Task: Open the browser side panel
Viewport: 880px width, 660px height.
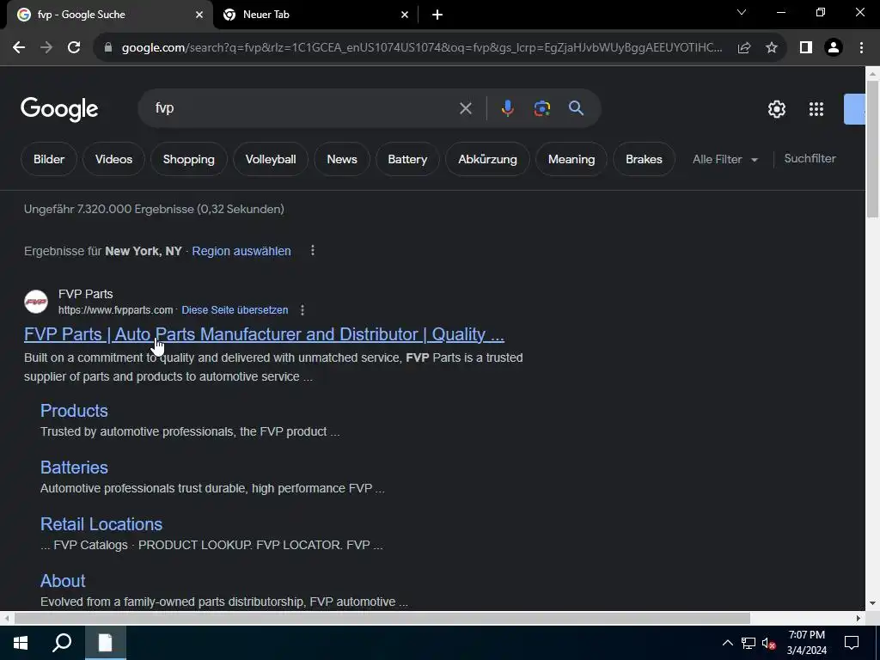Action: coord(806,48)
